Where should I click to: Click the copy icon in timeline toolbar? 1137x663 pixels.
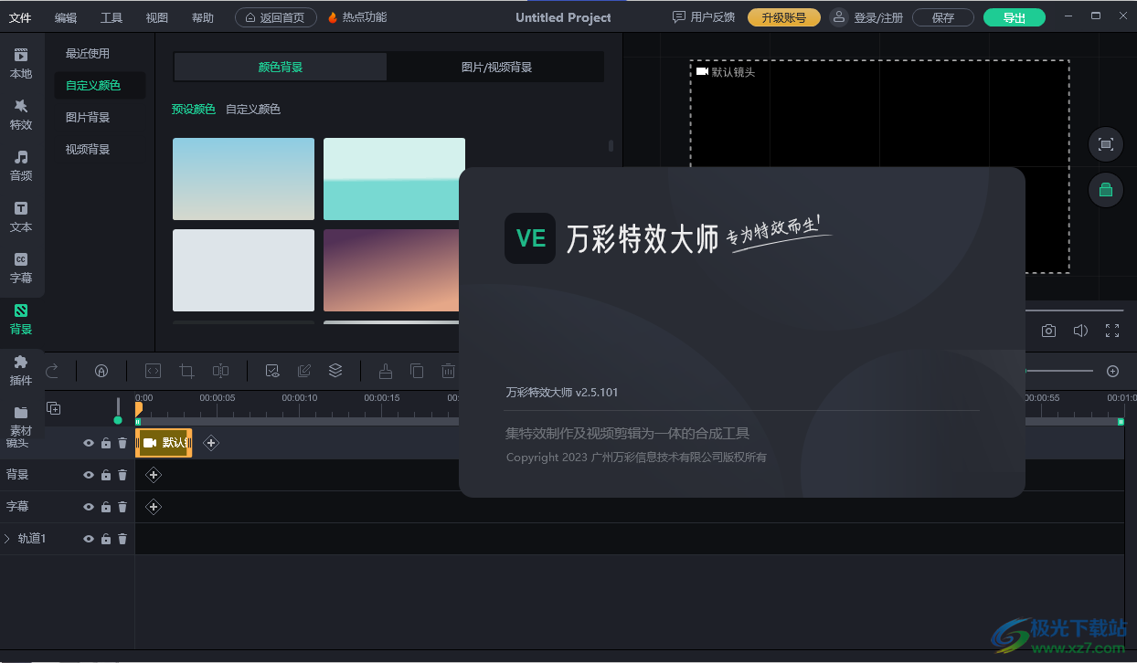417,371
